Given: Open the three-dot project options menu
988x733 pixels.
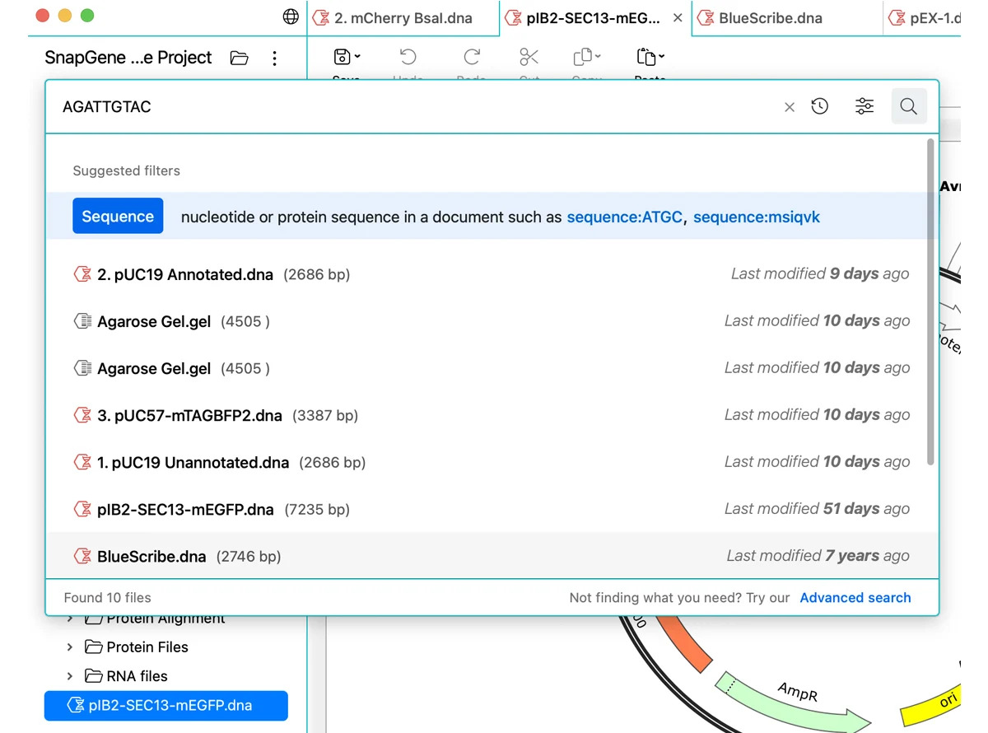Looking at the screenshot, I should [275, 58].
